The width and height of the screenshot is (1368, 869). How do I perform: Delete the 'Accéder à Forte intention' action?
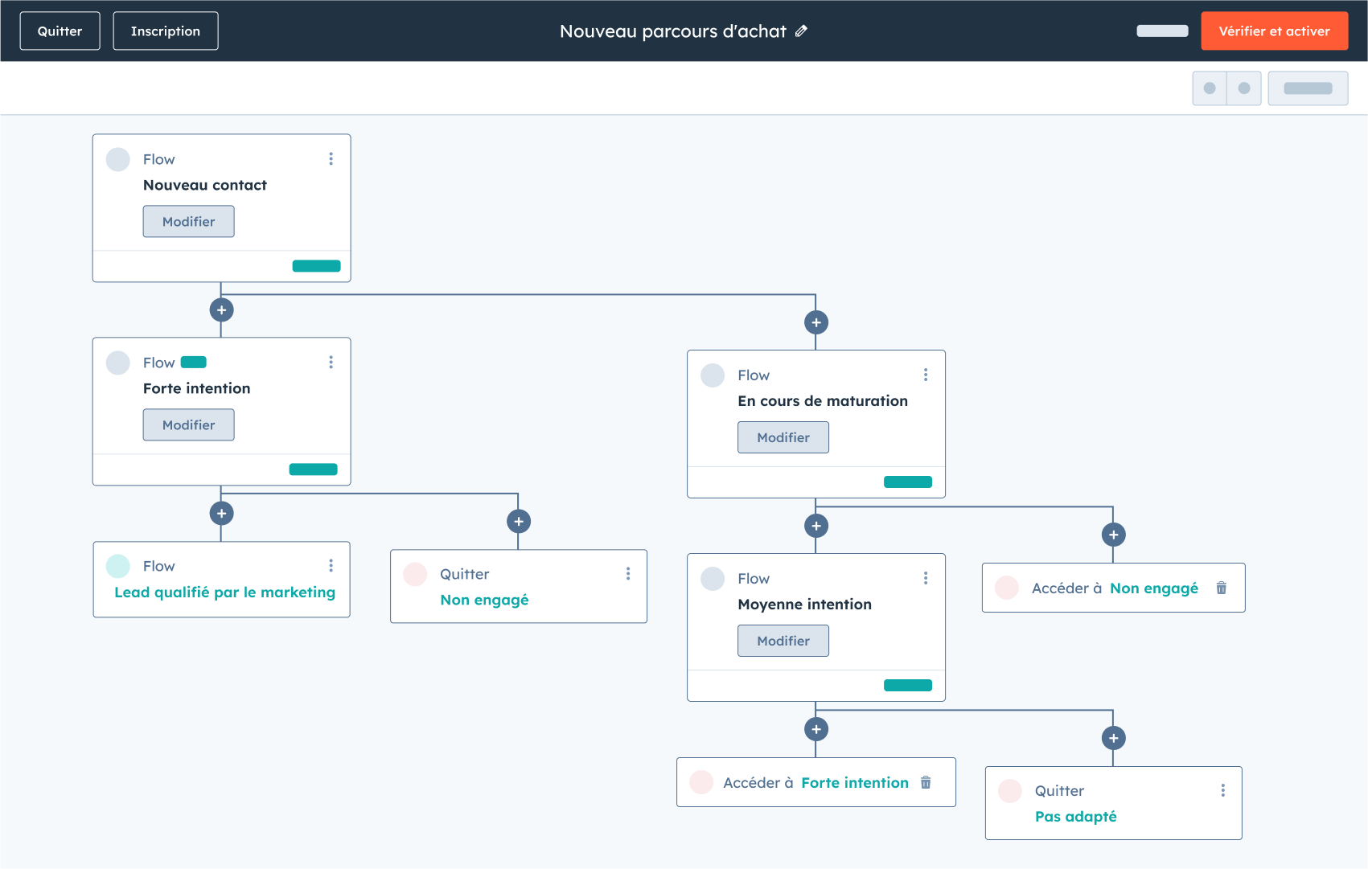[926, 782]
